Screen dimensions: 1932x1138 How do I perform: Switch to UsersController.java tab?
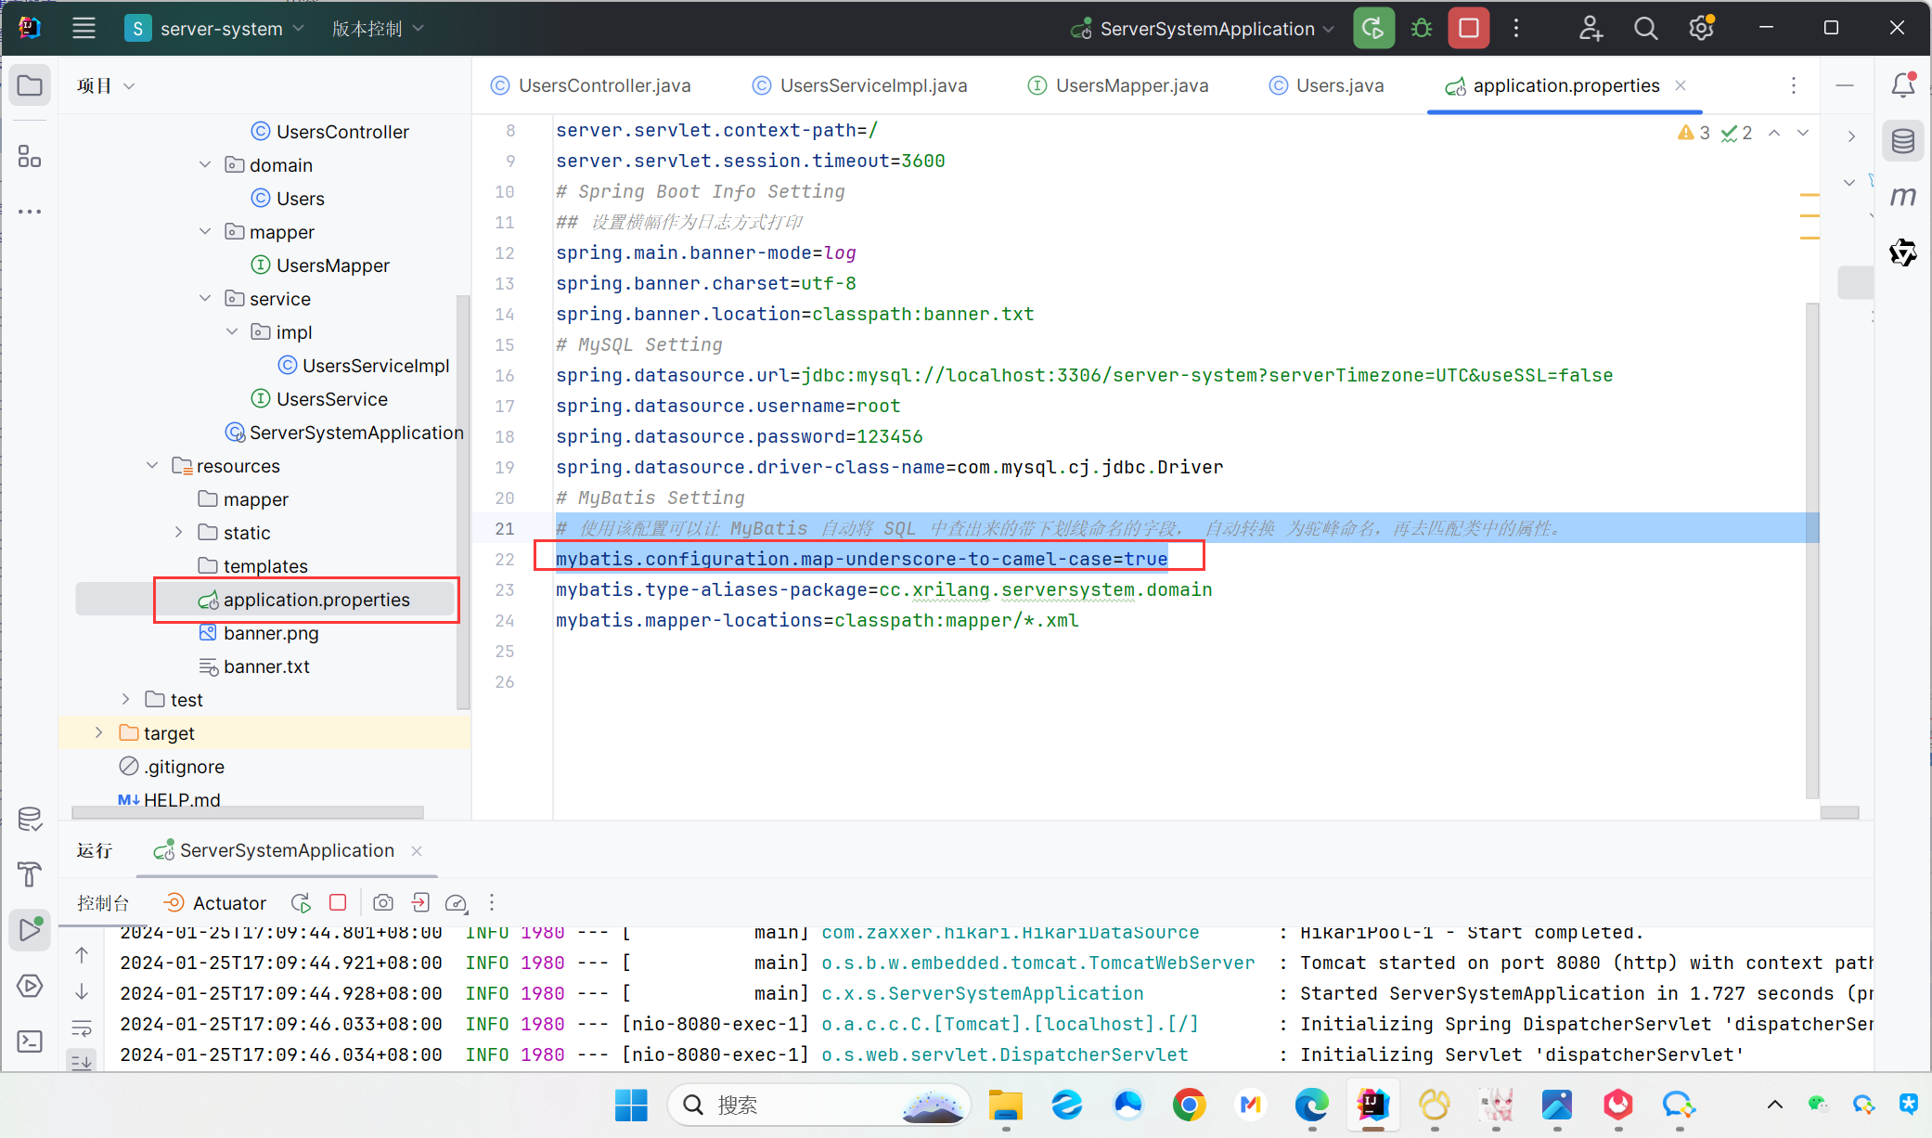click(x=591, y=85)
